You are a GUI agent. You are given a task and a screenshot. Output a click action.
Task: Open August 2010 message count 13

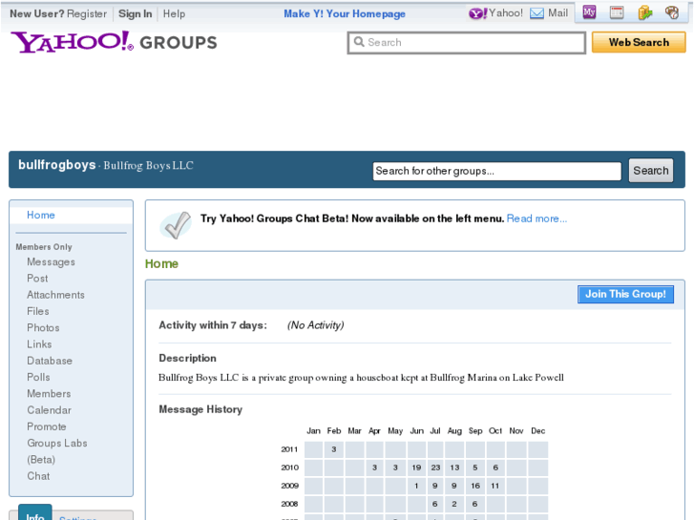click(x=454, y=468)
